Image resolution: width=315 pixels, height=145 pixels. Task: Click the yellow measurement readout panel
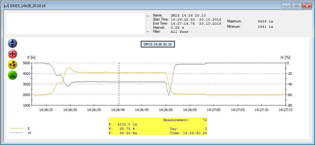click(158, 126)
